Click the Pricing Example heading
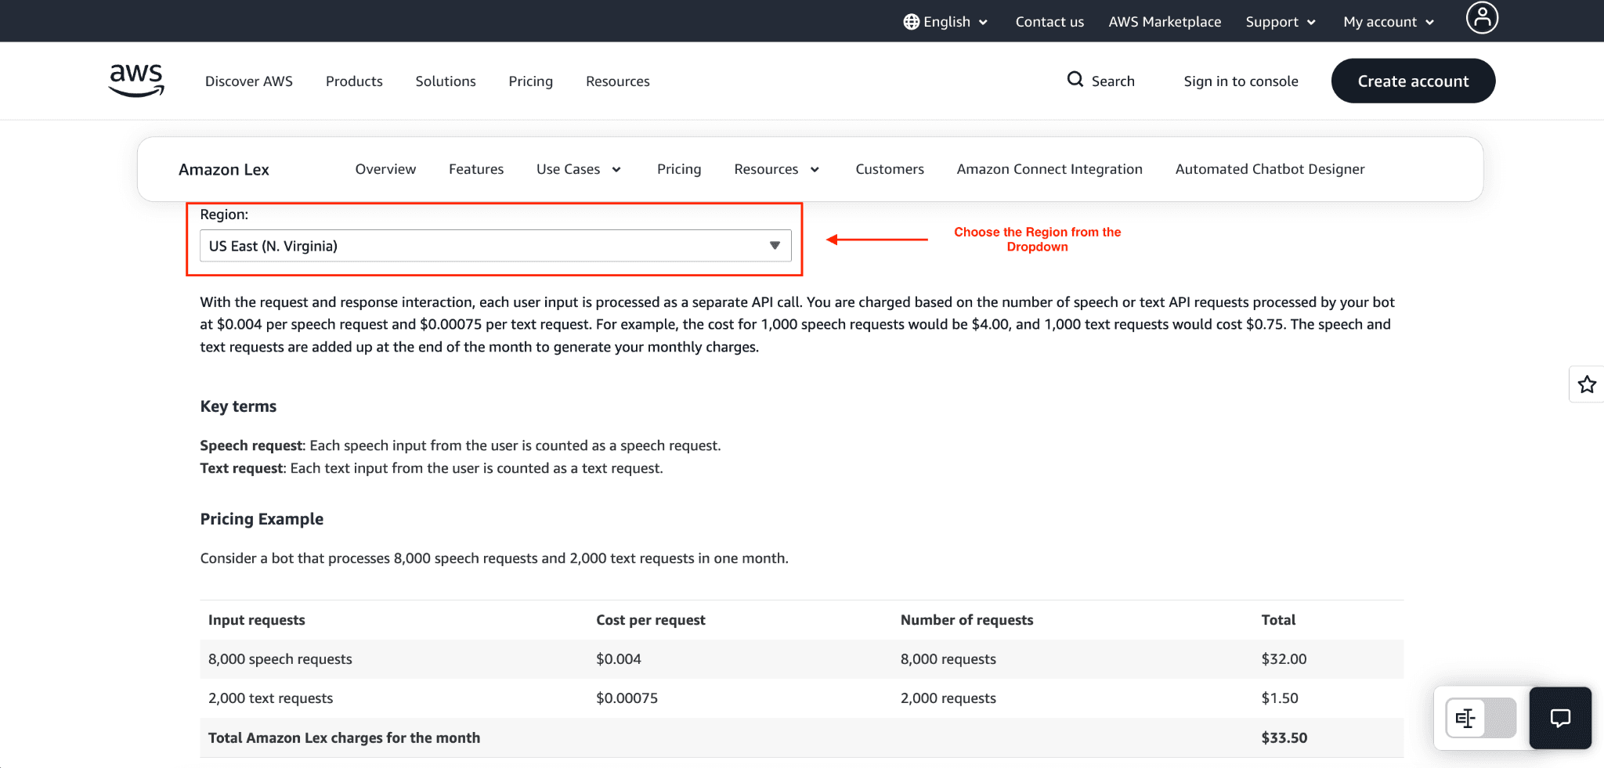This screenshot has width=1604, height=768. point(262,519)
